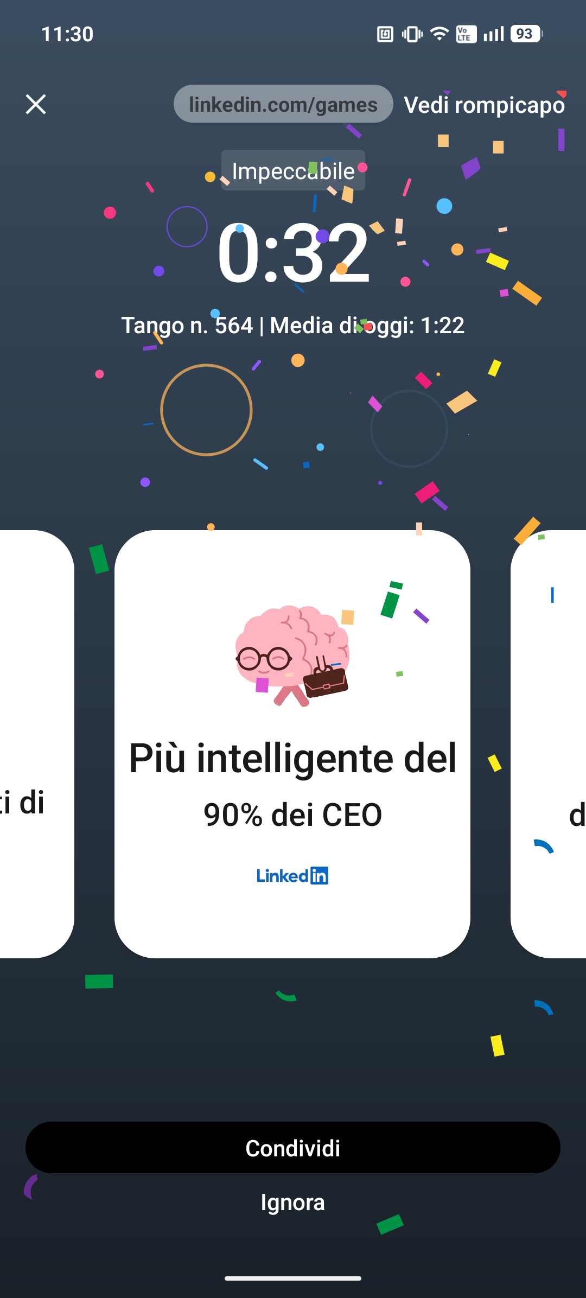Tap the cellular signal bars icon
This screenshot has height=1298, width=586.
coord(494,34)
